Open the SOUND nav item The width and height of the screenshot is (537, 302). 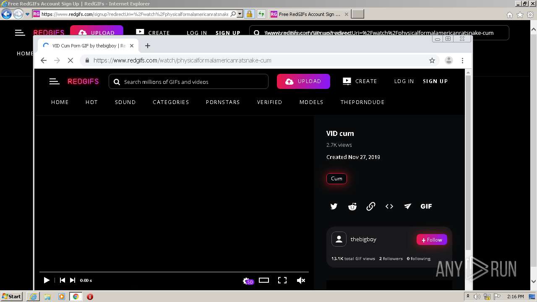tap(125, 102)
